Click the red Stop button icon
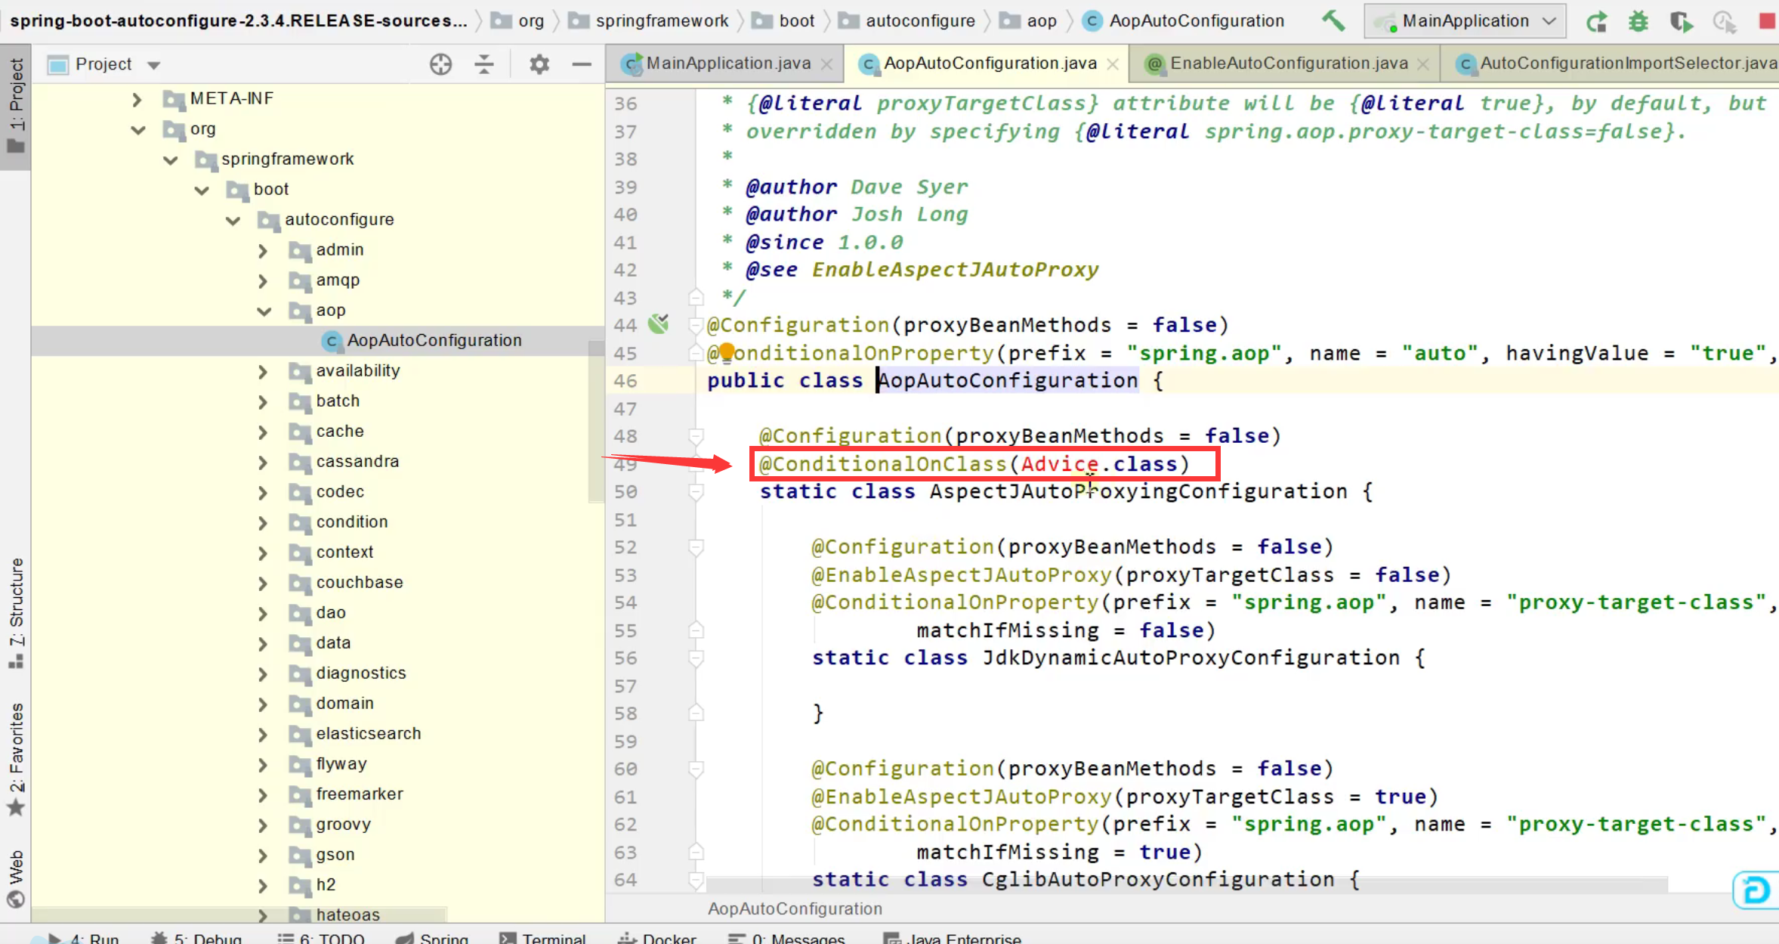Screen dimensions: 1779x944 (x=1767, y=20)
